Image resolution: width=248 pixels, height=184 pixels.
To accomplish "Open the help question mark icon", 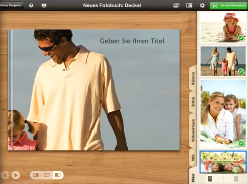I will pyautogui.click(x=31, y=5).
